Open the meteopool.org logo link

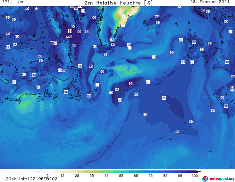218,179
